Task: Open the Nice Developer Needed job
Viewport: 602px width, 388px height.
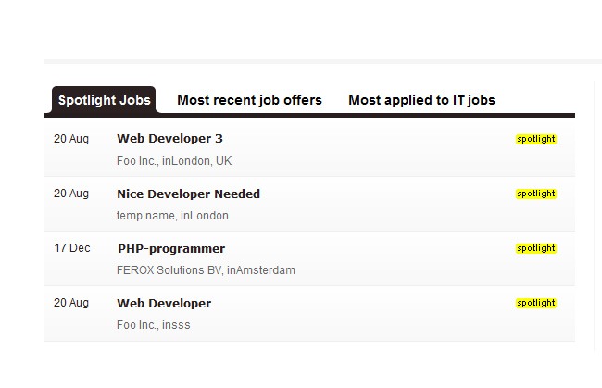Action: (188, 194)
